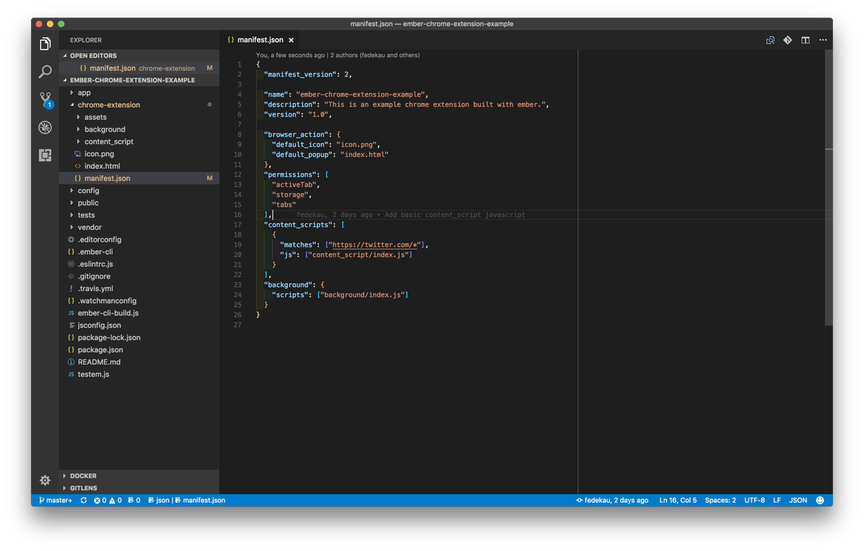
Task: Open the package-lock.json file
Action: pyautogui.click(x=139, y=338)
